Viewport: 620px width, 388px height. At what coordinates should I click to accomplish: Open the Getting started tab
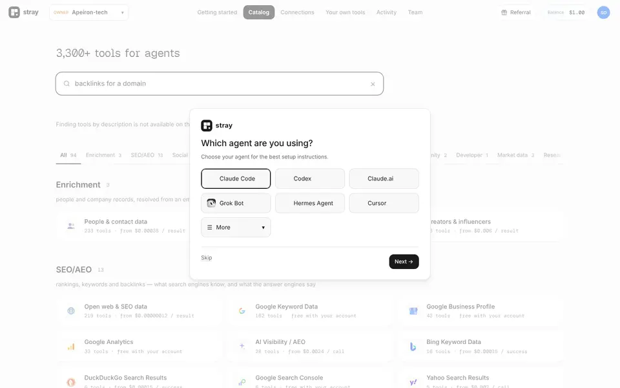point(217,12)
